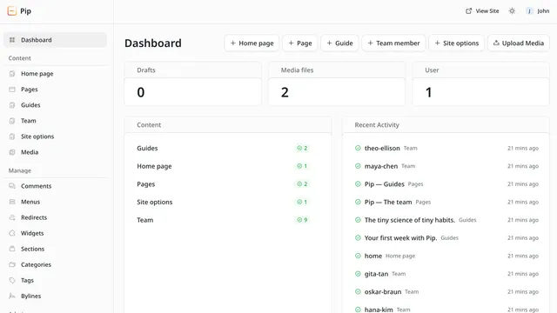Viewport: 557px width, 313px height.
Task: Open Pages row in Content panel
Action: coord(223,183)
